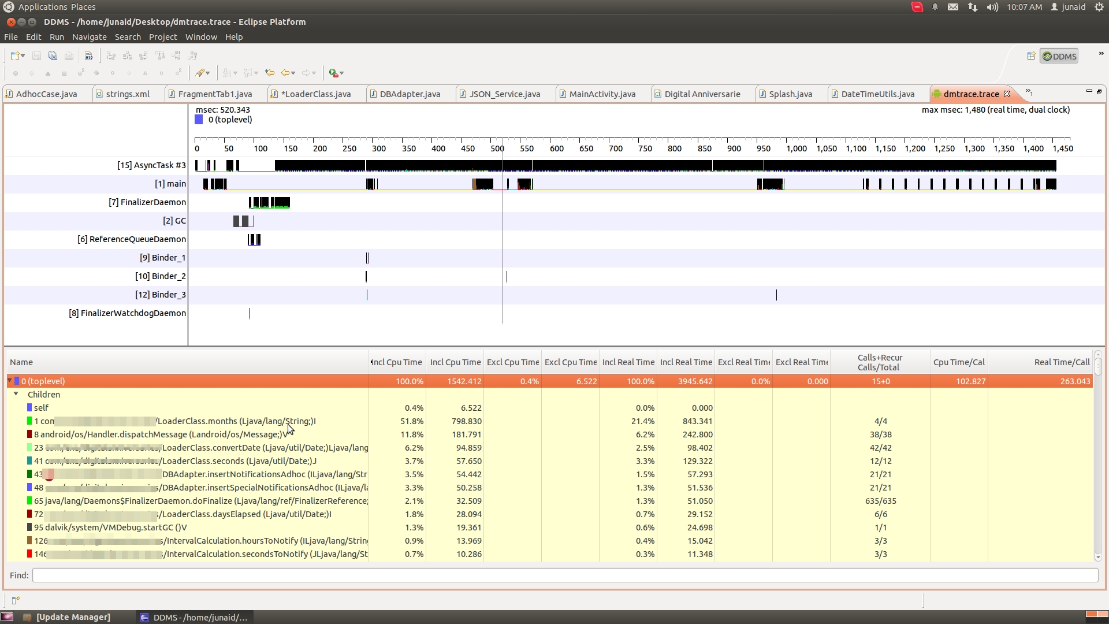Screen dimensions: 1109x624
Task: Click the power cog session icon
Action: point(1099,7)
